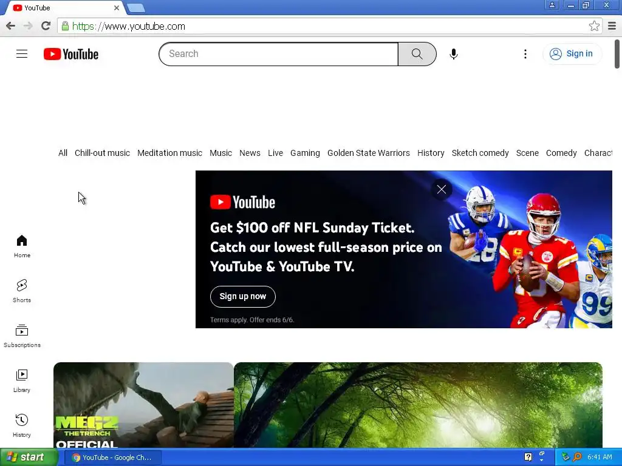Open History from the sidebar
This screenshot has height=466, width=622.
pyautogui.click(x=22, y=425)
